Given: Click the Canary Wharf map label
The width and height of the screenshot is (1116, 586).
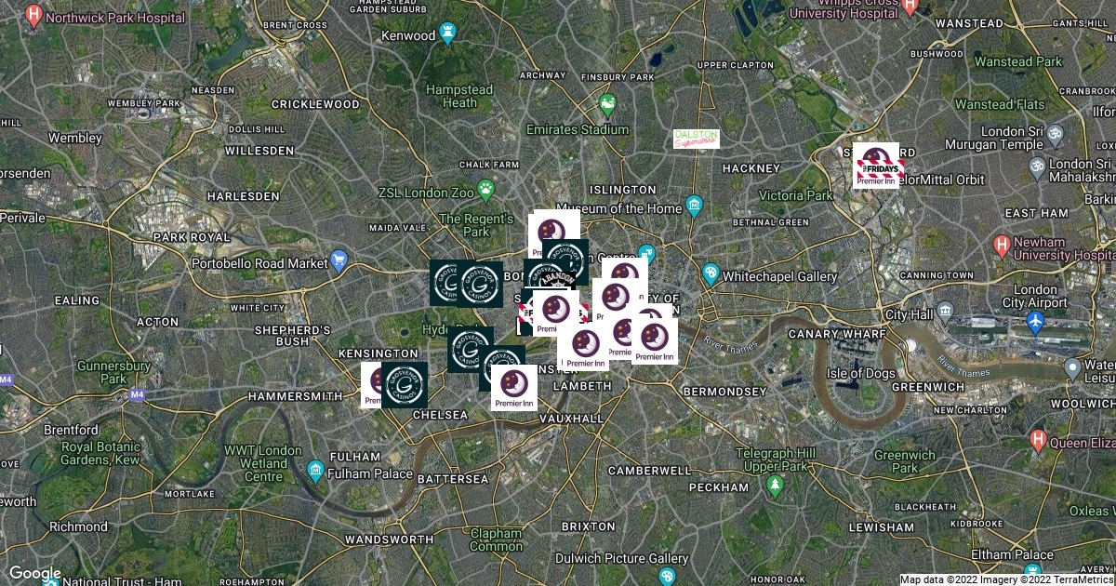Looking at the screenshot, I should pyautogui.click(x=835, y=333).
